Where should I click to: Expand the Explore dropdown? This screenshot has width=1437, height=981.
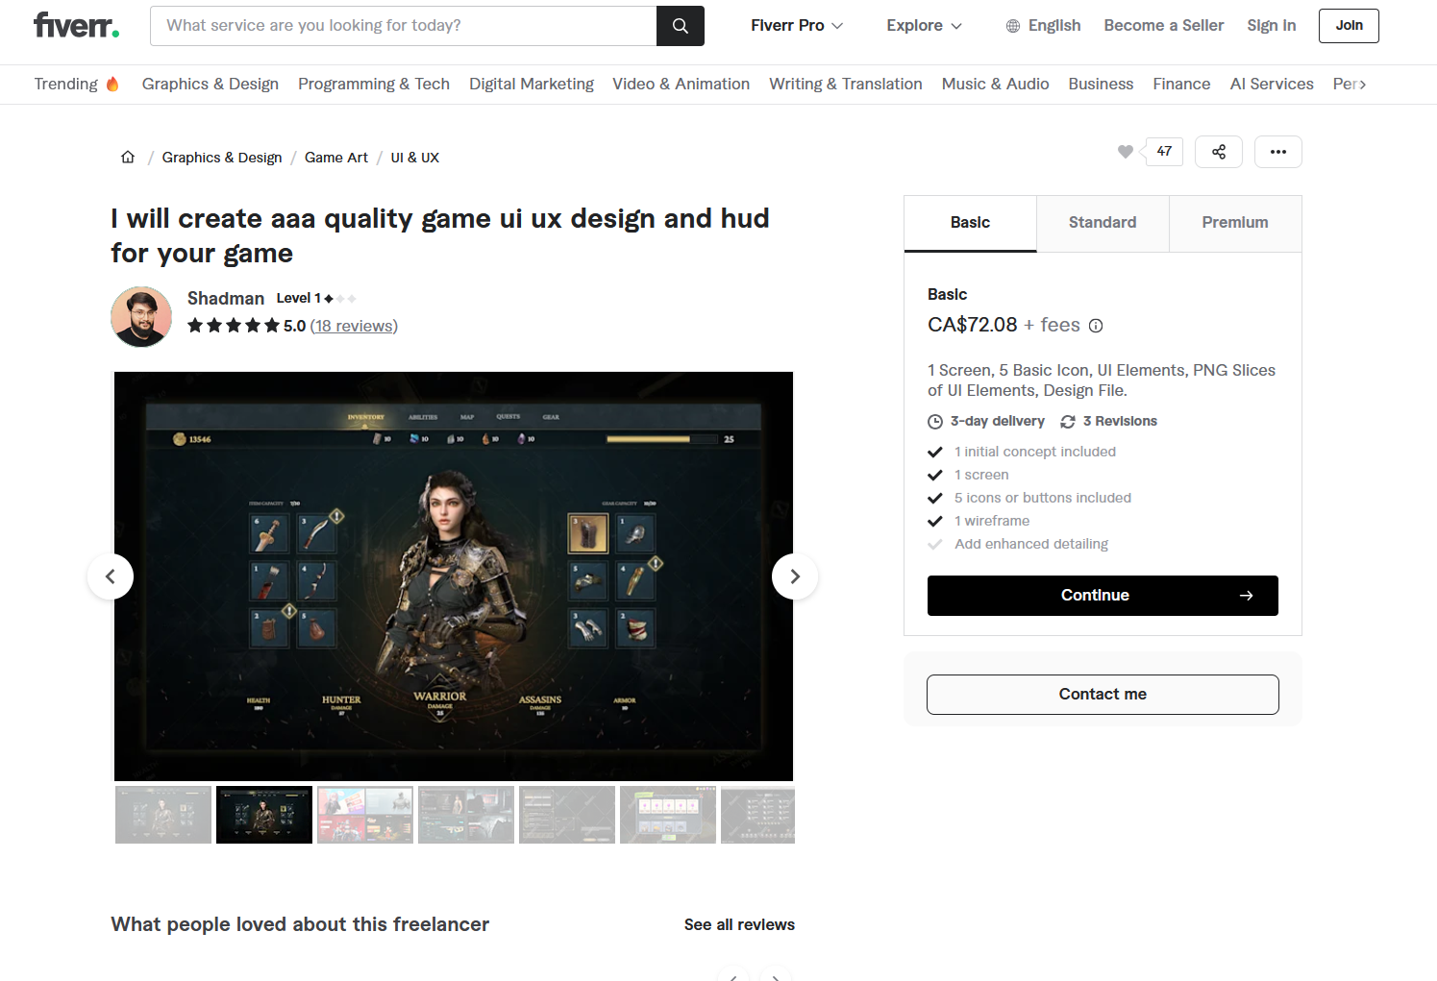click(x=925, y=26)
